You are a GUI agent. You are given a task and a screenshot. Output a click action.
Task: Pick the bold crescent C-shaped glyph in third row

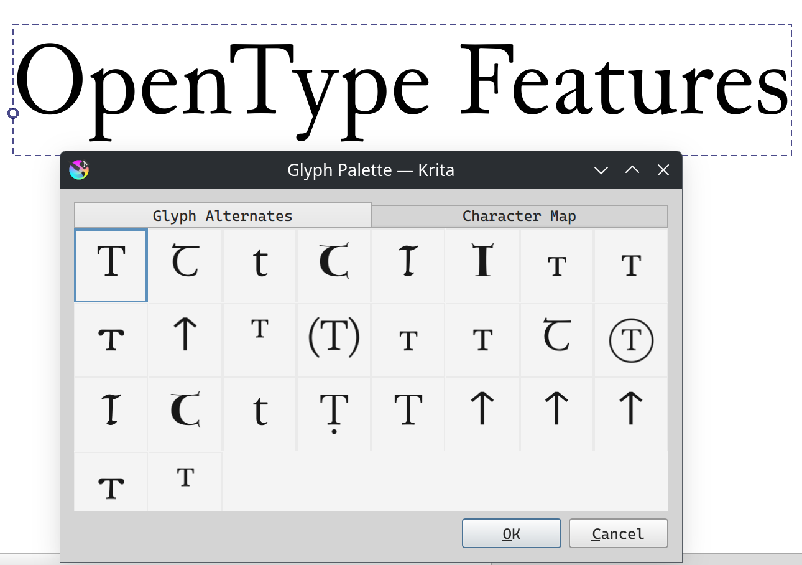click(x=185, y=414)
